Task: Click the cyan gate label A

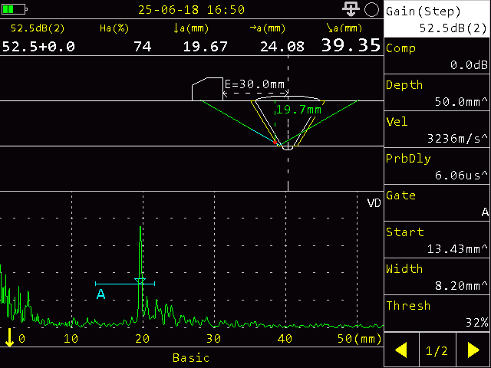Action: (101, 294)
